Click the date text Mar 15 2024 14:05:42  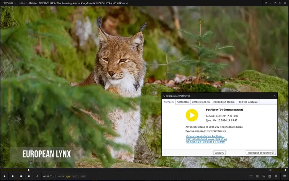225,120
